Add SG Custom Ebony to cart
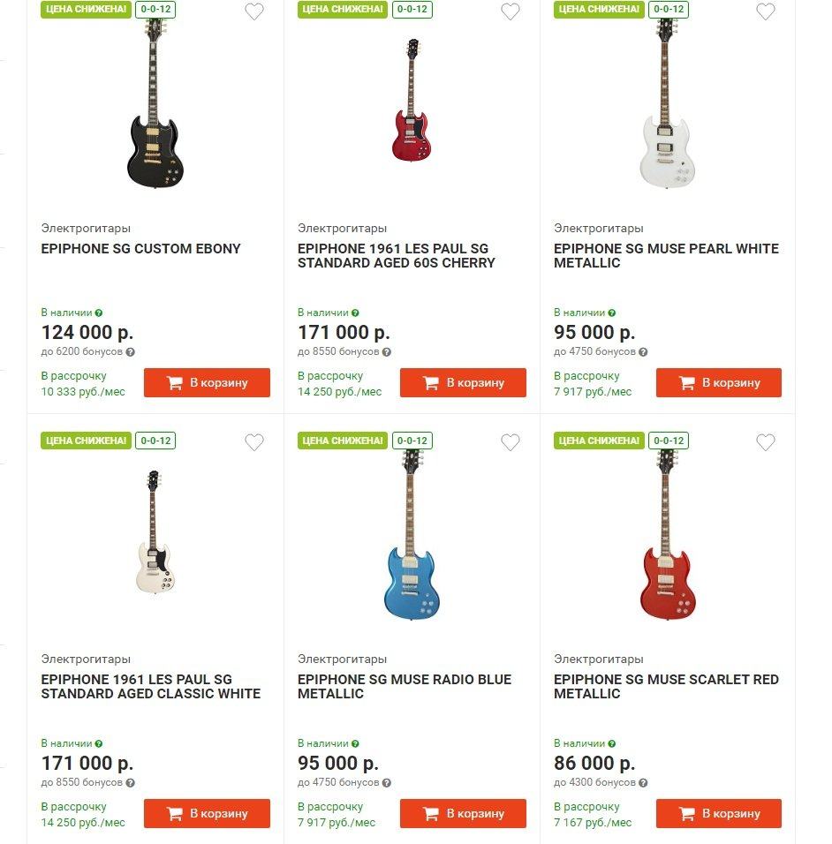The width and height of the screenshot is (832, 844). click(207, 383)
